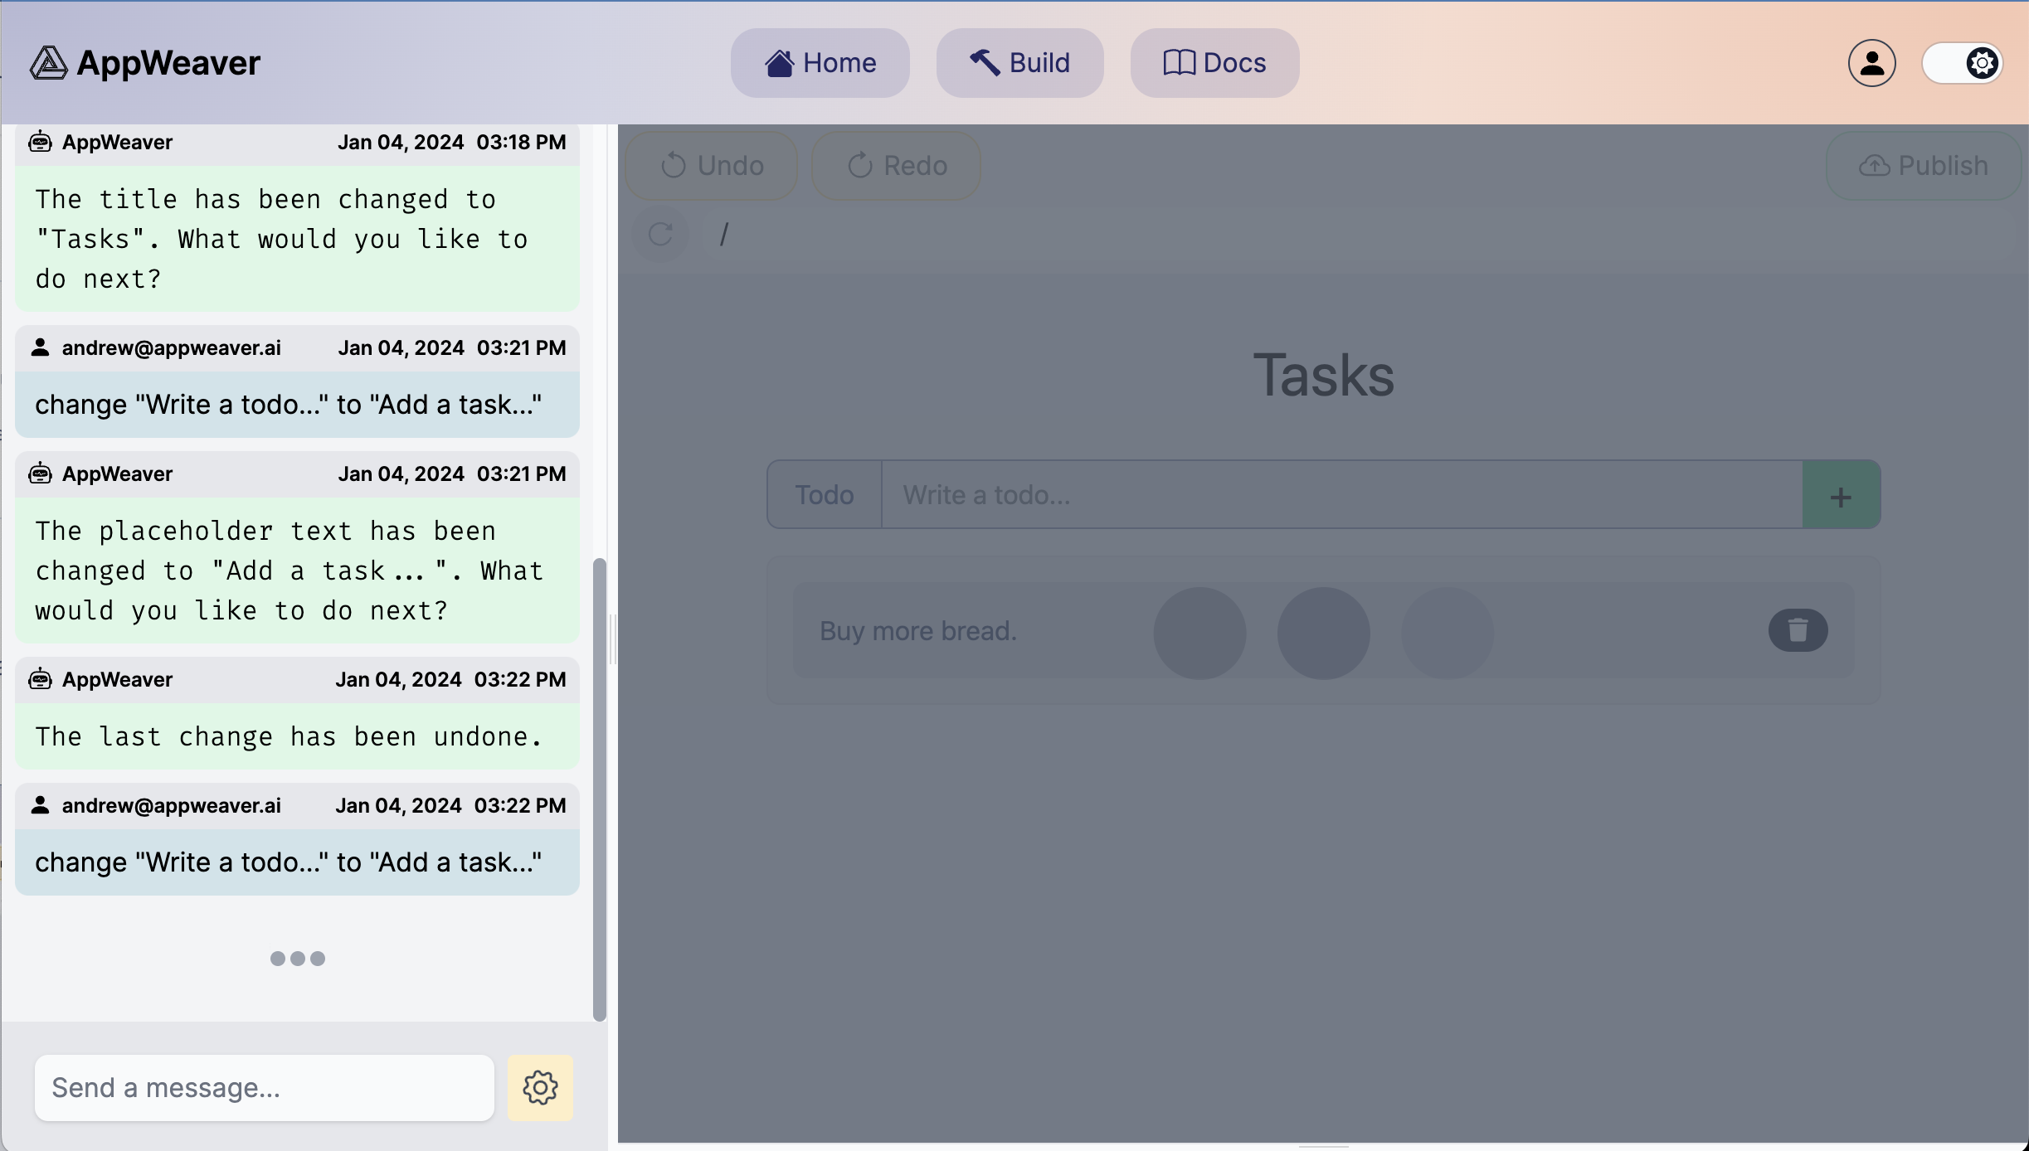The width and height of the screenshot is (2029, 1151).
Task: Click the chat panel scrollbar thumb
Action: coord(600,788)
